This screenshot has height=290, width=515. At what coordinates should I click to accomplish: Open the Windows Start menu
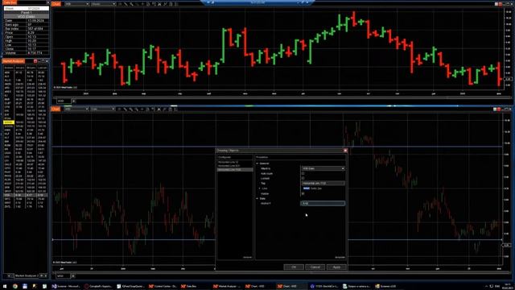pos(5,287)
